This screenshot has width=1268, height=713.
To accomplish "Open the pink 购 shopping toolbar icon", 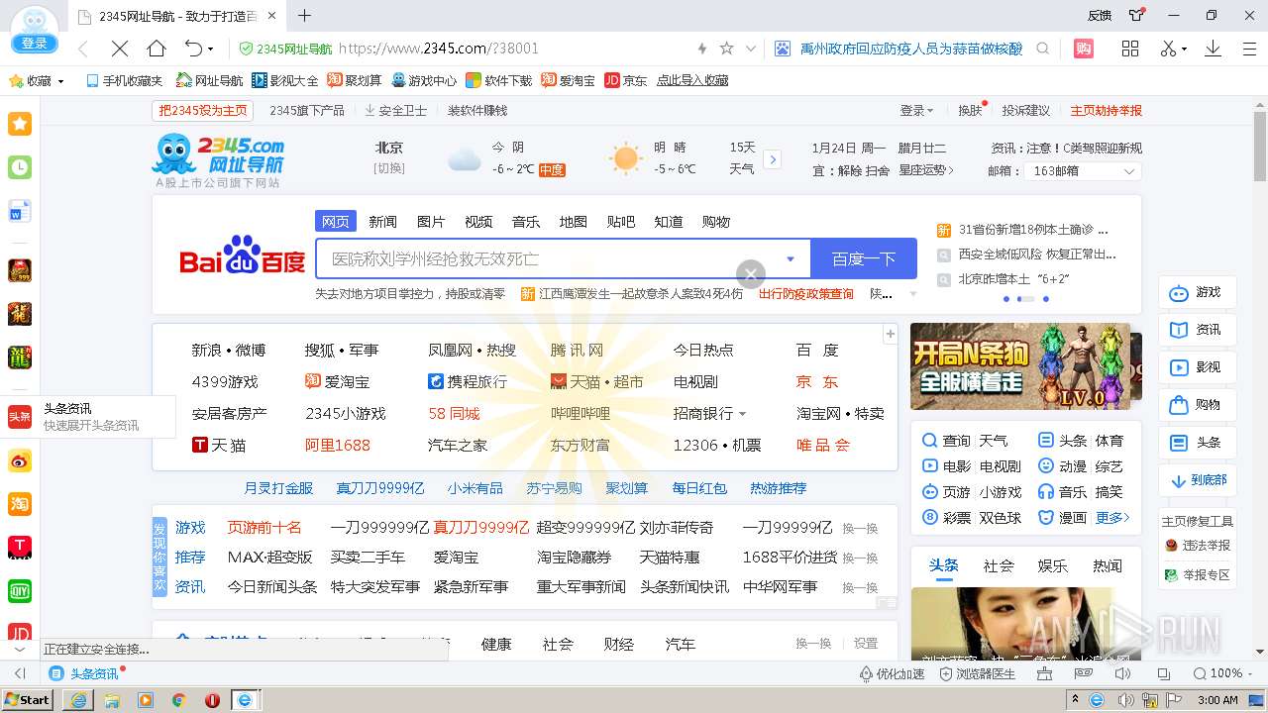I will (x=1084, y=49).
